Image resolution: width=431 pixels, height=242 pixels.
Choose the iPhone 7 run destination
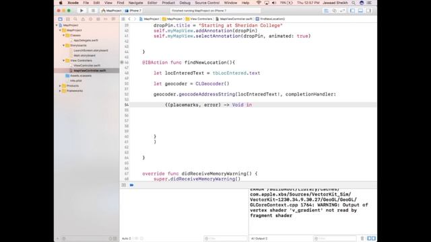(x=133, y=11)
